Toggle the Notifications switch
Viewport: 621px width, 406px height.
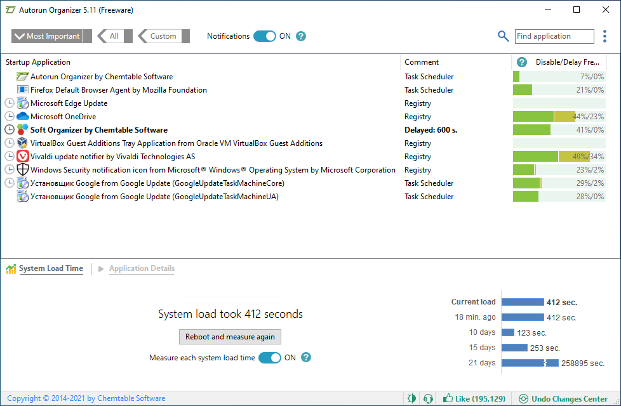pyautogui.click(x=264, y=36)
